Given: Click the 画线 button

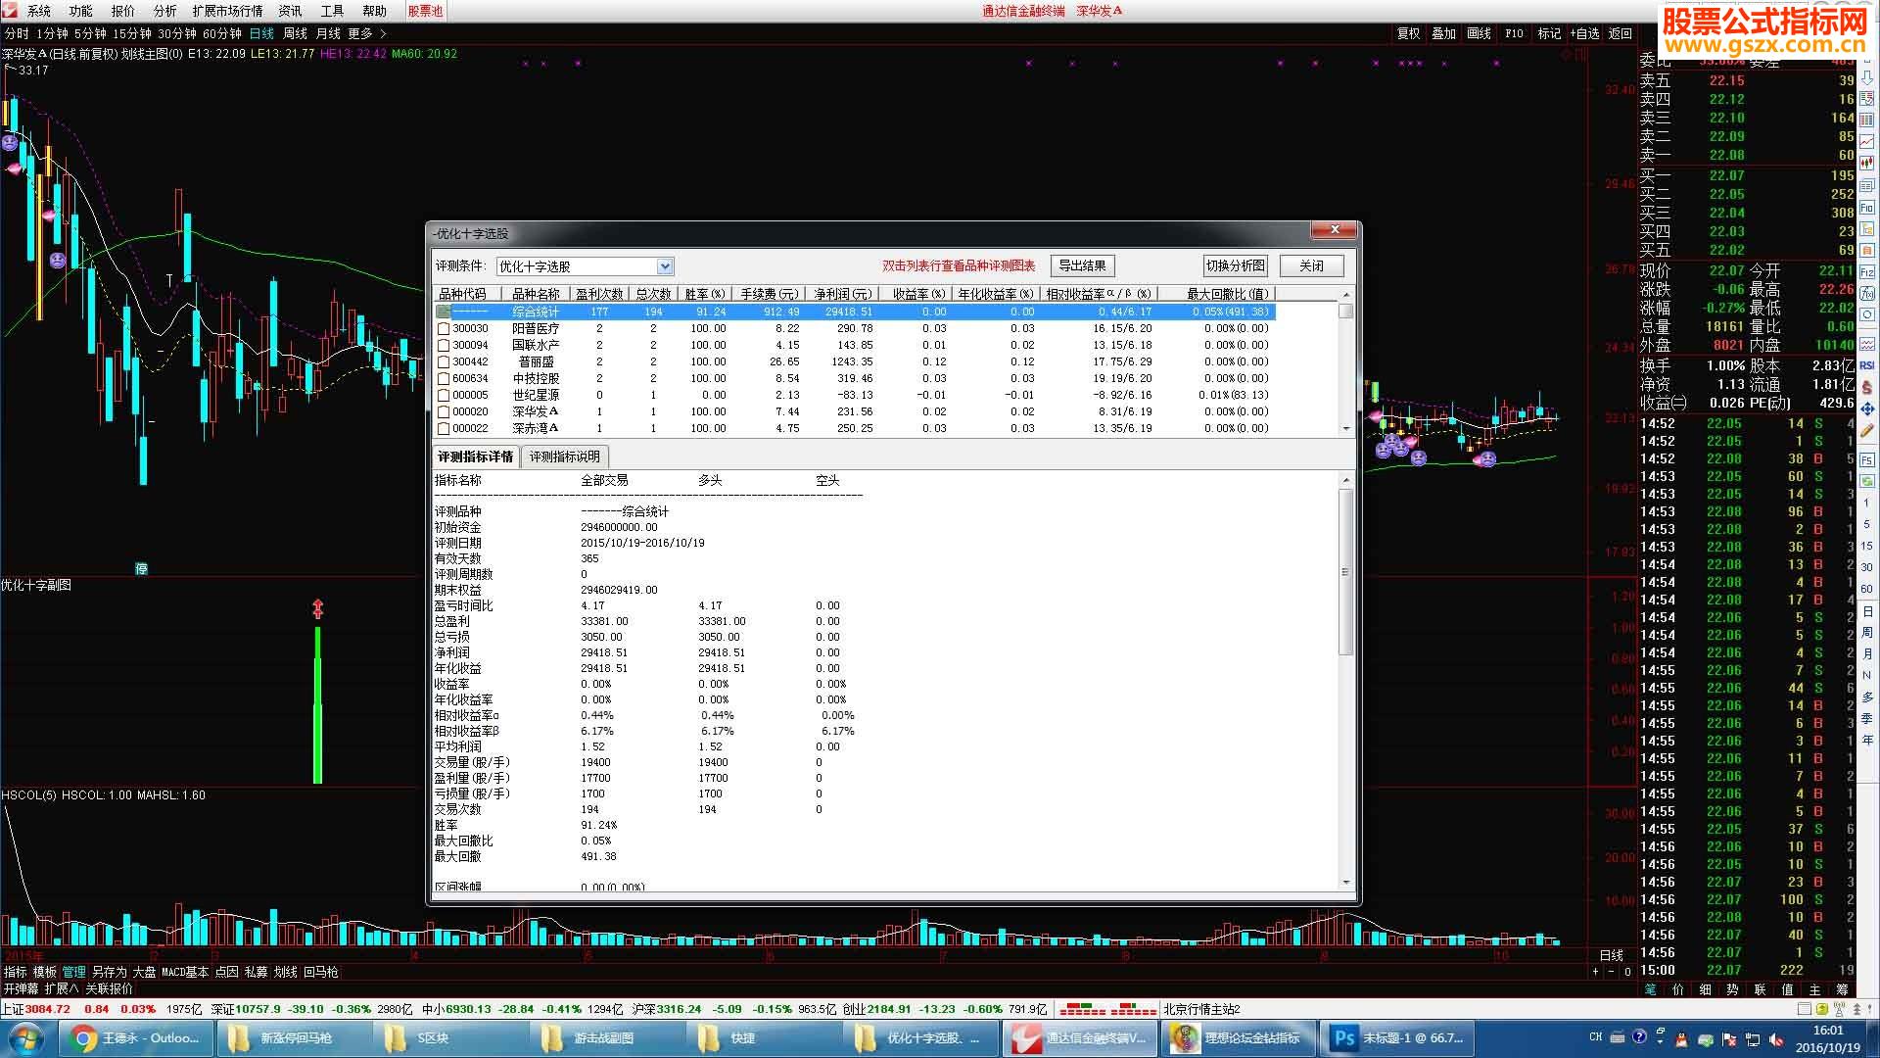Looking at the screenshot, I should [1479, 33].
